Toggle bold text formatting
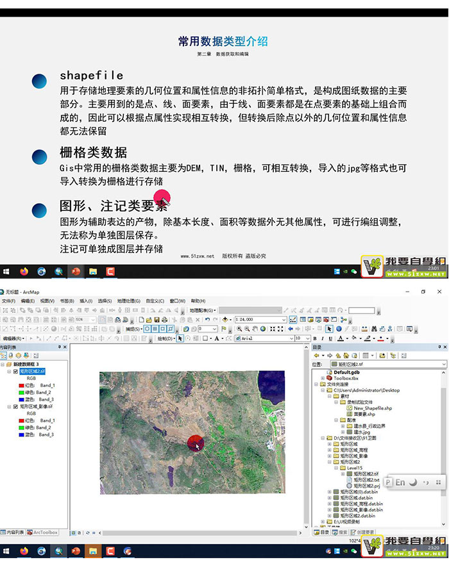The height and width of the screenshot is (562, 449). point(315,338)
